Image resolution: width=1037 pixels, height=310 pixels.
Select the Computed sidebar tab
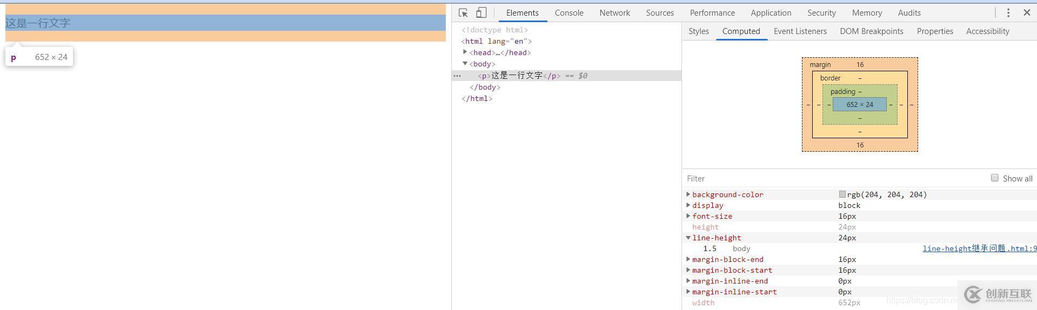coord(741,31)
